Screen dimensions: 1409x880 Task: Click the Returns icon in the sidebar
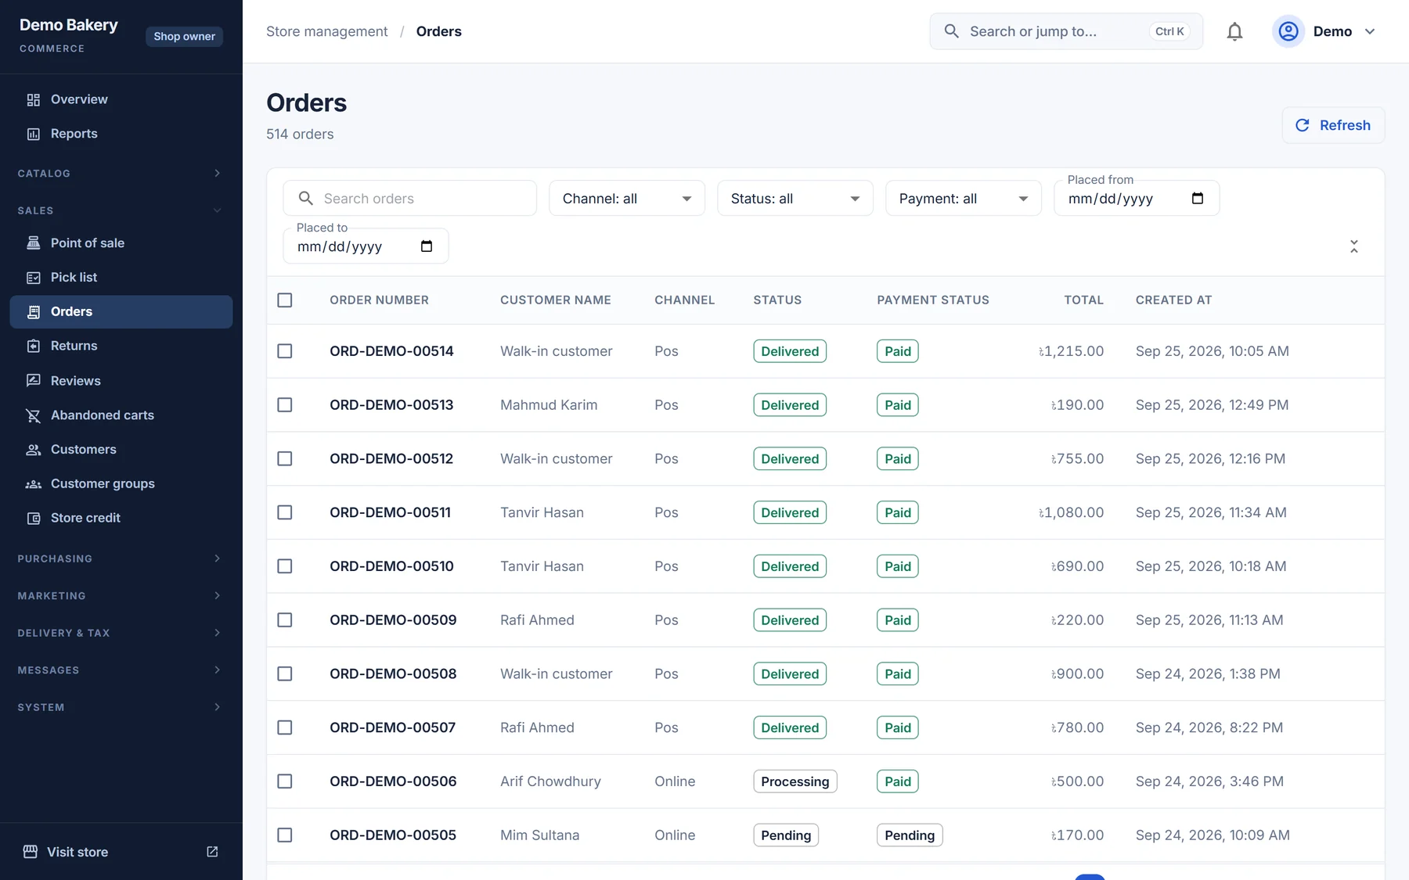pos(34,346)
